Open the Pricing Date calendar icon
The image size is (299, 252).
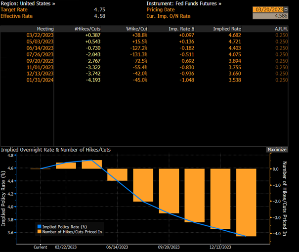click(286, 9)
